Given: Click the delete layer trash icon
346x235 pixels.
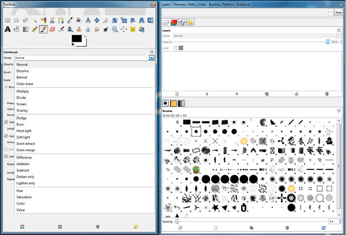Looking at the screenshot, I should (327, 94).
